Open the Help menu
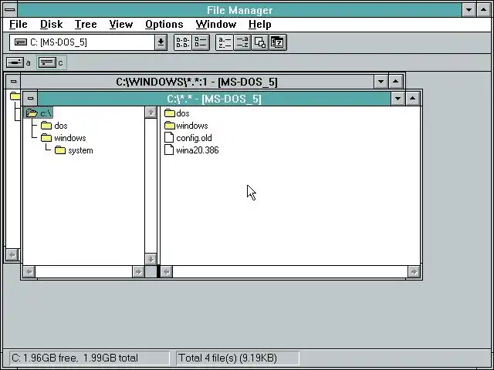 (x=260, y=24)
